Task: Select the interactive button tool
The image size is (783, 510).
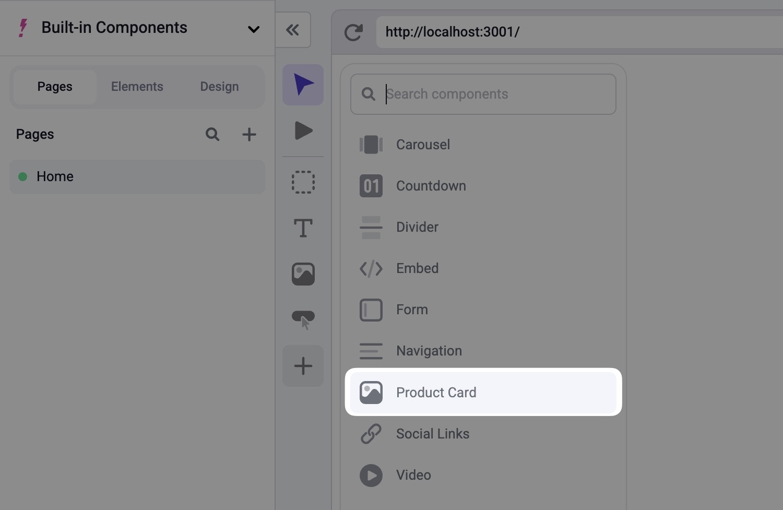Action: [303, 319]
